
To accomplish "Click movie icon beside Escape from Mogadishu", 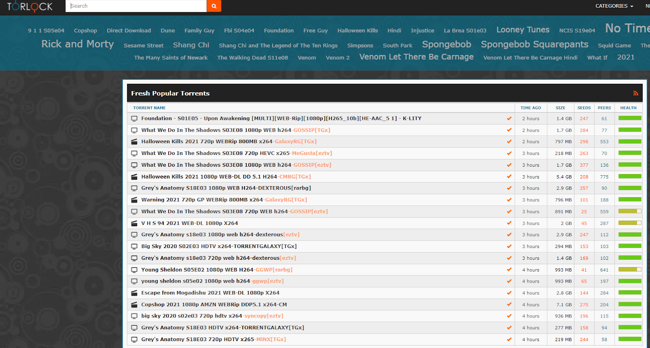I will pos(134,293).
